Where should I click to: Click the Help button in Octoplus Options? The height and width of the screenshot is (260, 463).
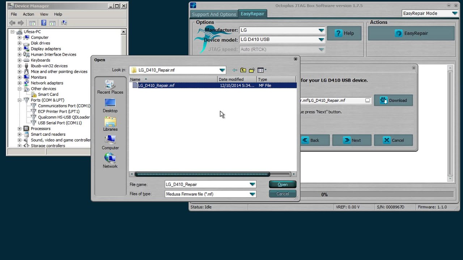(344, 33)
